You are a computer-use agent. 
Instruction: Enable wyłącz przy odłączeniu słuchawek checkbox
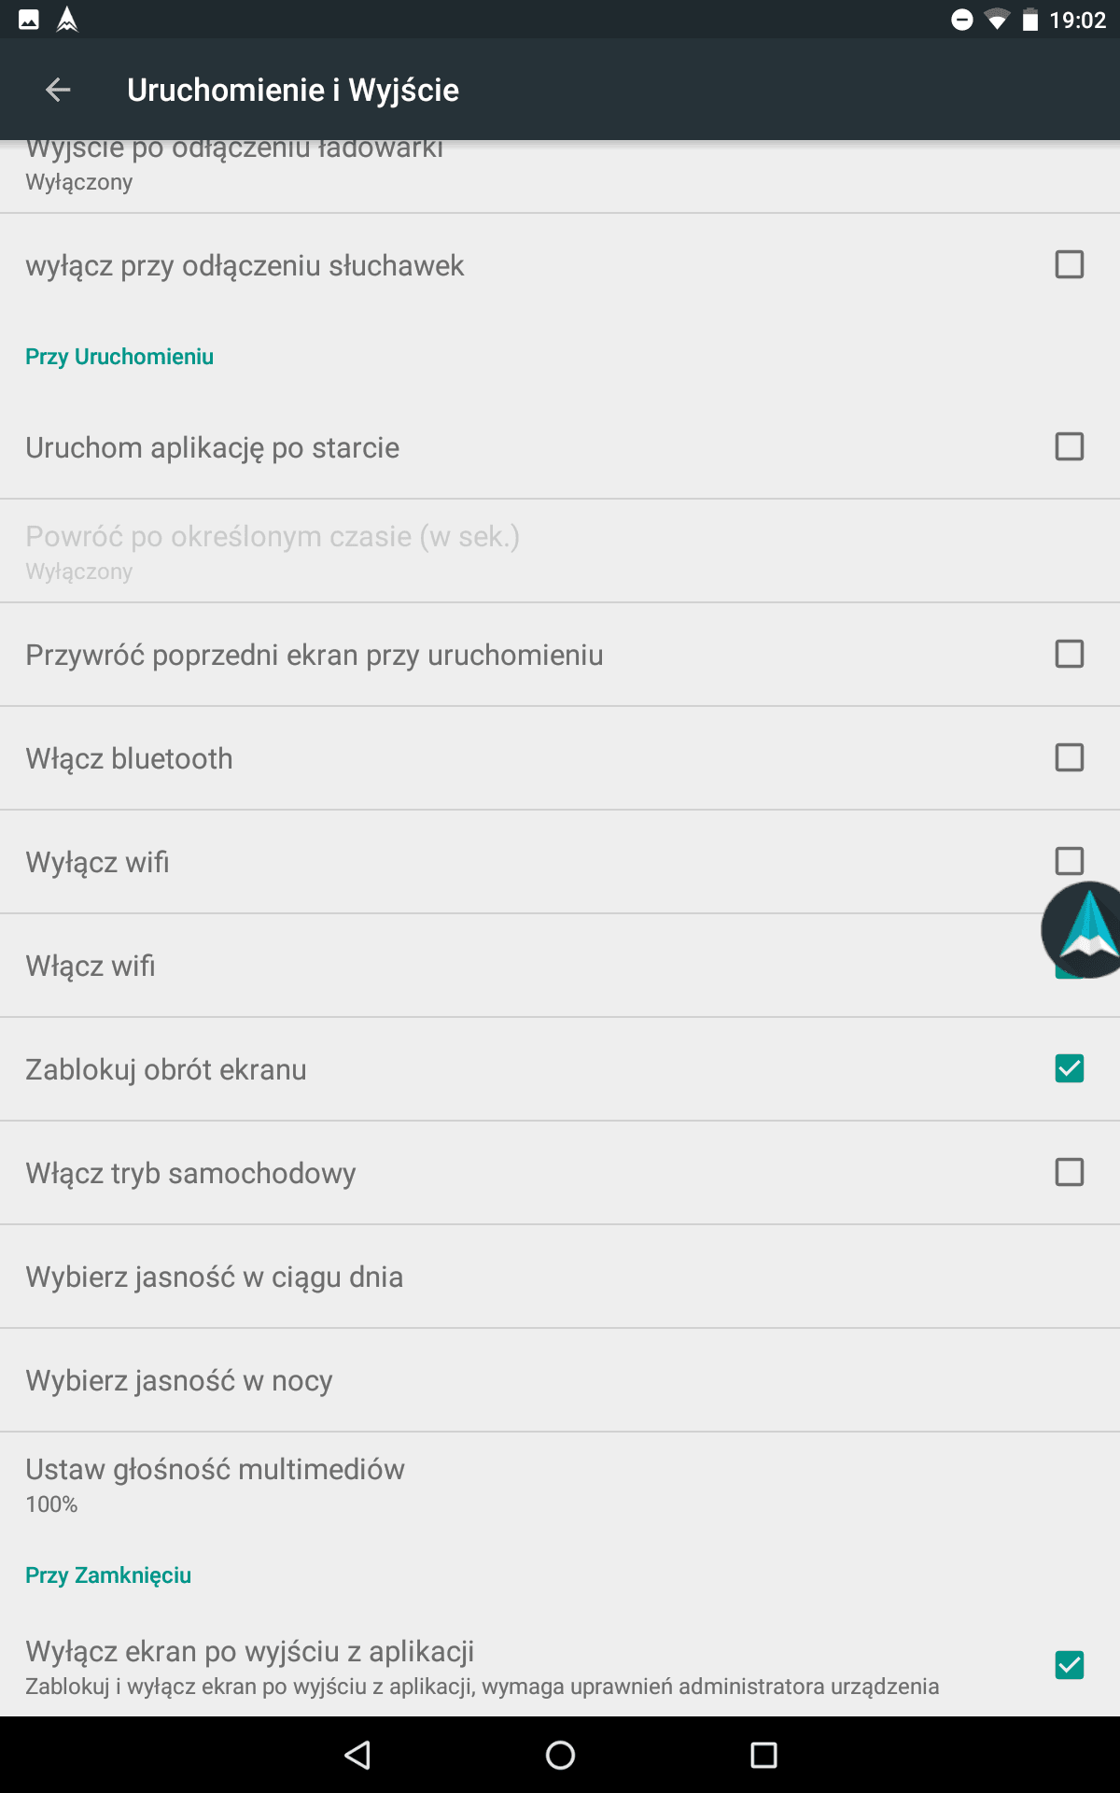(1070, 264)
